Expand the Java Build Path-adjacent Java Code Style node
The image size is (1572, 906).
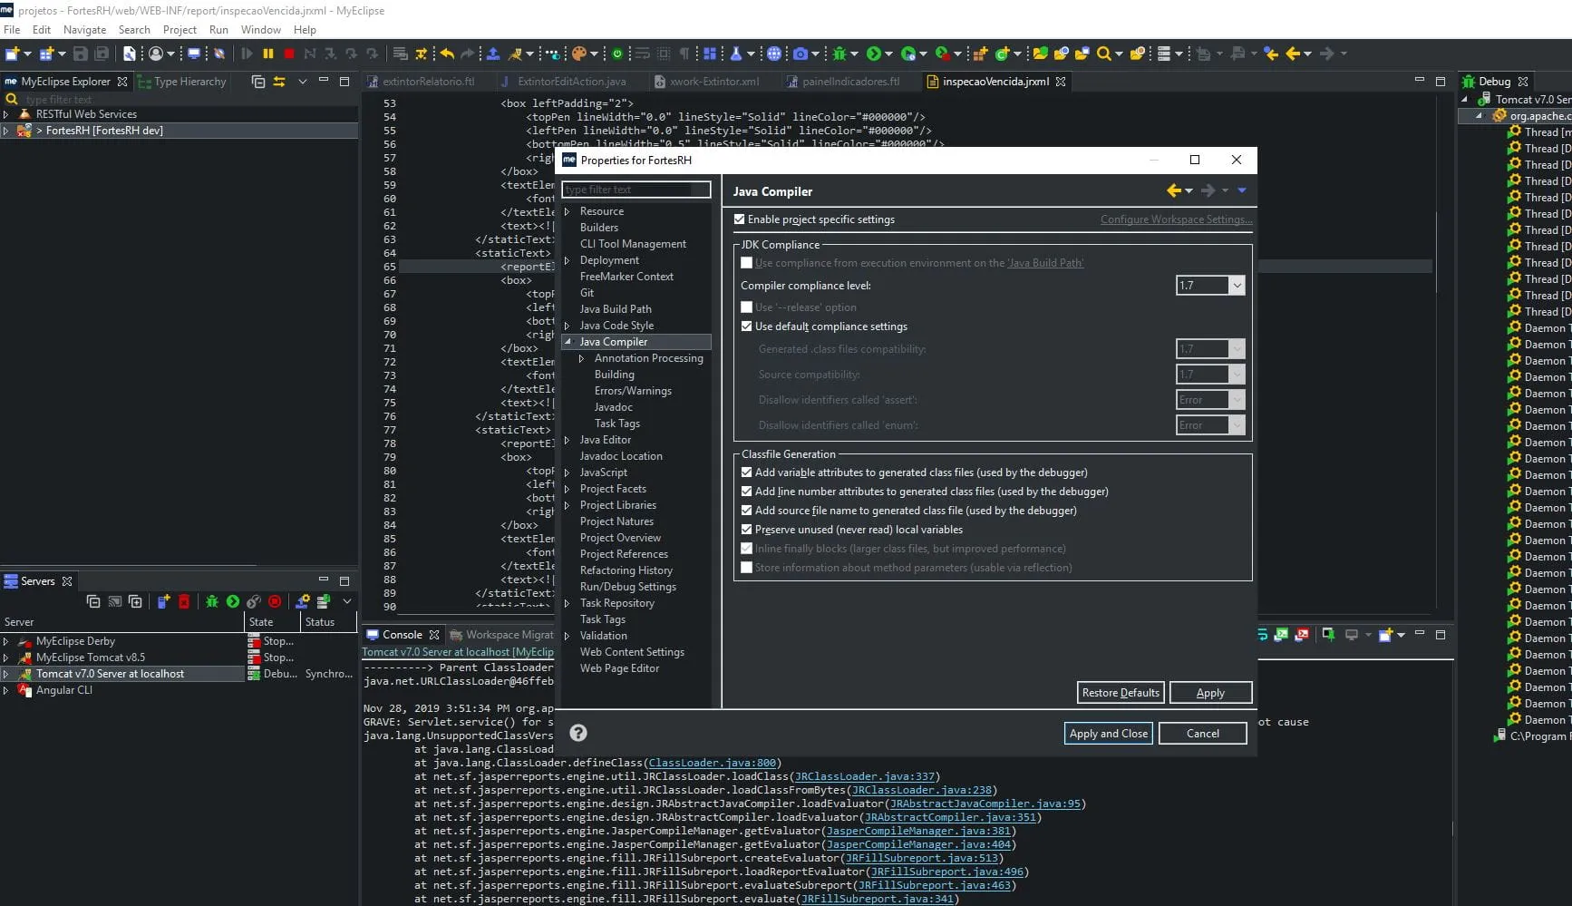(568, 326)
